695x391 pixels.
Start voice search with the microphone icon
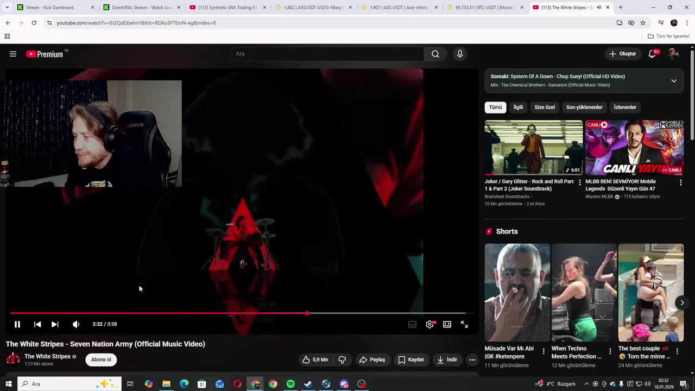click(x=460, y=54)
